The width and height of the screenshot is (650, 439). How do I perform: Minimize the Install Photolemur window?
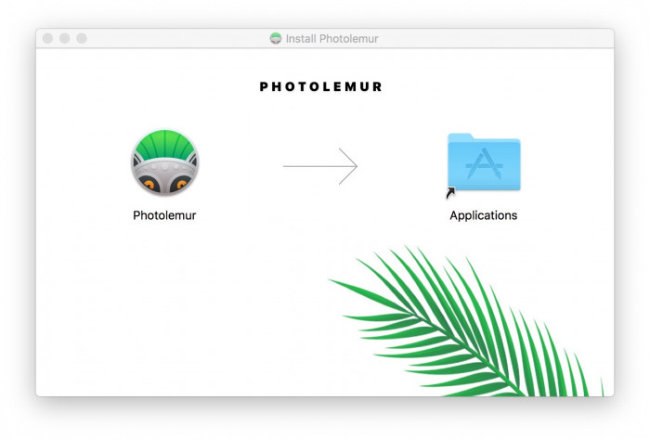[x=65, y=38]
